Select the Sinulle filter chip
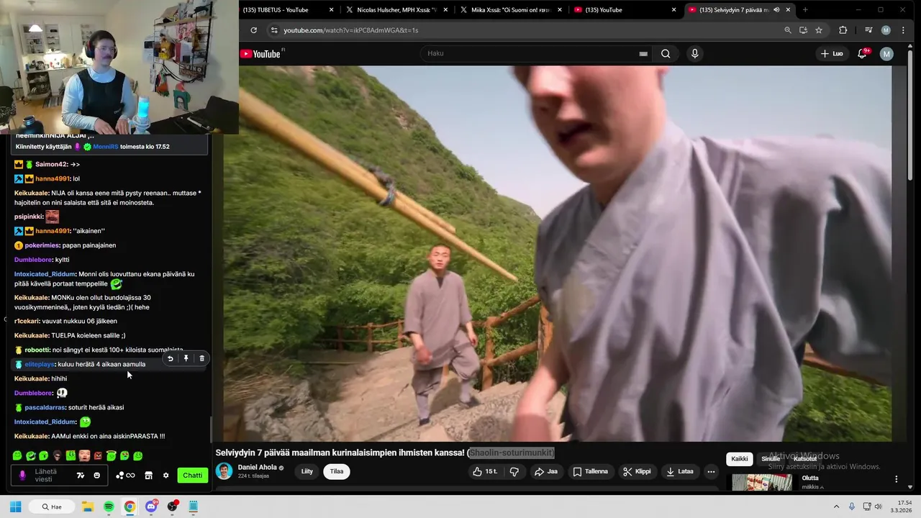 [771, 459]
